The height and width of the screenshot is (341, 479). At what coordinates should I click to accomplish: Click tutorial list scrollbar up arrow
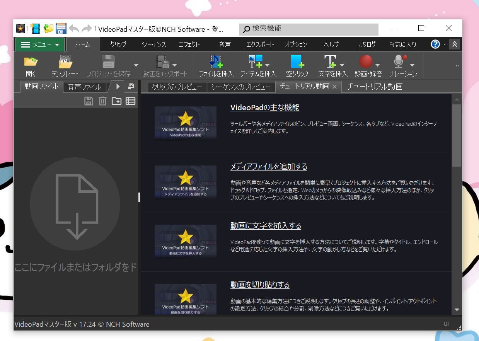pos(457,99)
